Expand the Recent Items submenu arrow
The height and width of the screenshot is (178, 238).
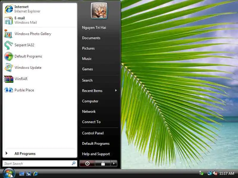116,90
